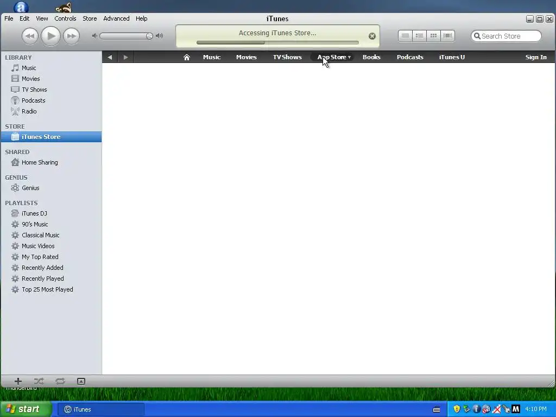Go back in the store navigation
Screen dimensions: 556x417
pyautogui.click(x=110, y=57)
